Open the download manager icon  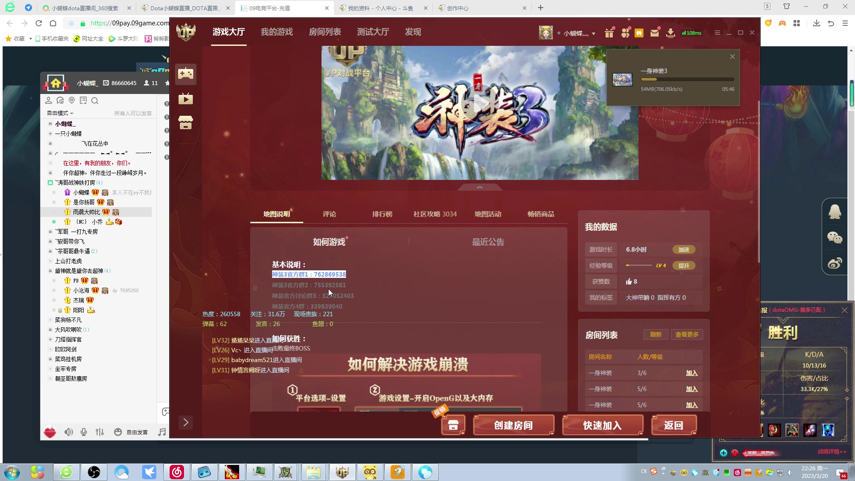tap(670, 33)
